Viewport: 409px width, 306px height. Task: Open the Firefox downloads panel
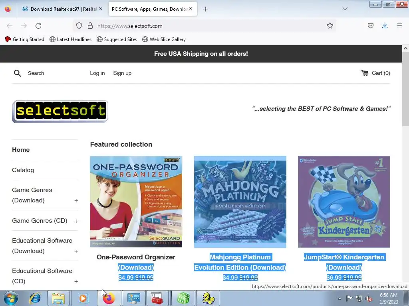pos(385,25)
